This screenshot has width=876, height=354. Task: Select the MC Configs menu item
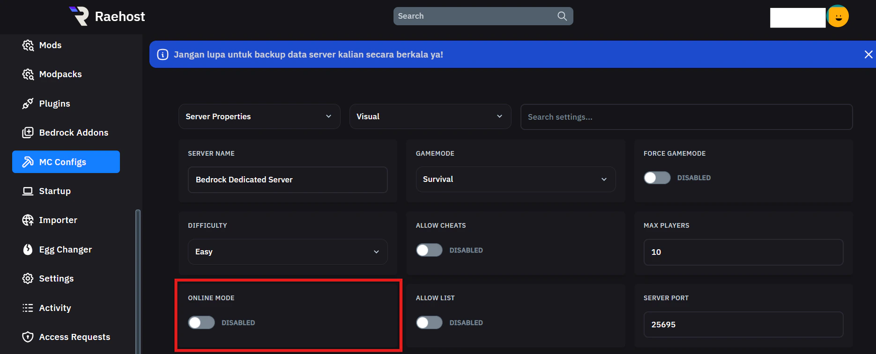[66, 162]
